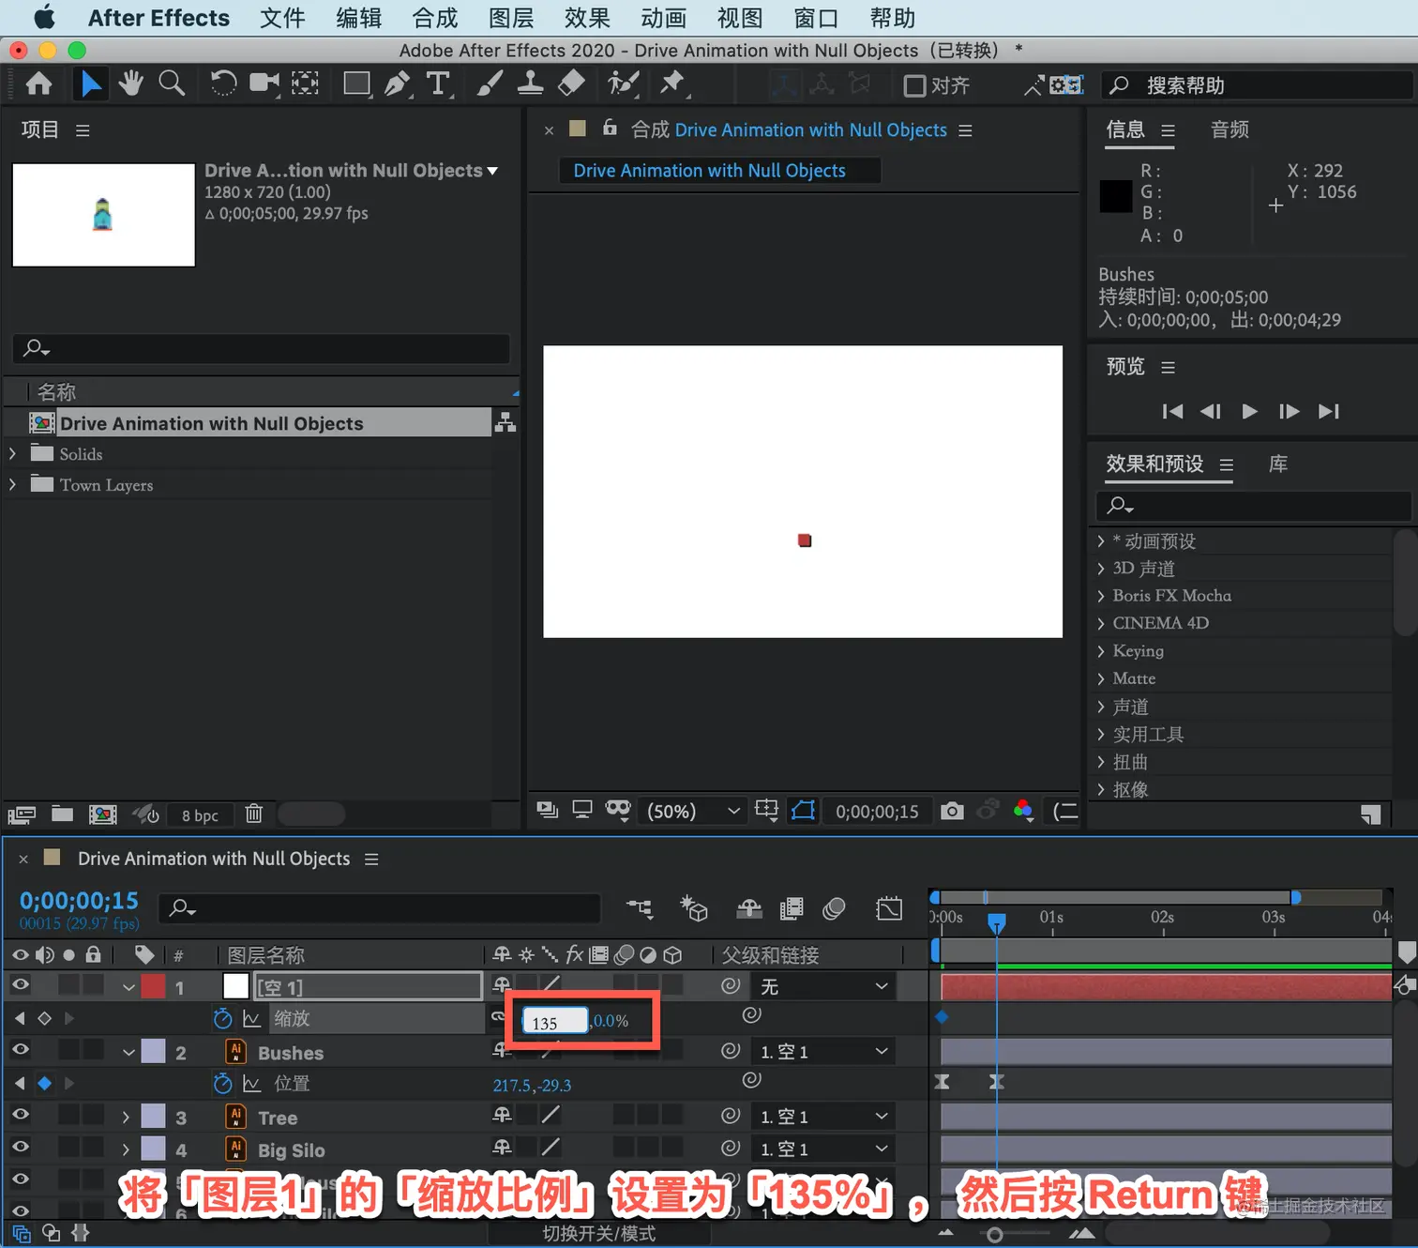Select the Puppet Pin tool
1418x1248 pixels.
(671, 84)
